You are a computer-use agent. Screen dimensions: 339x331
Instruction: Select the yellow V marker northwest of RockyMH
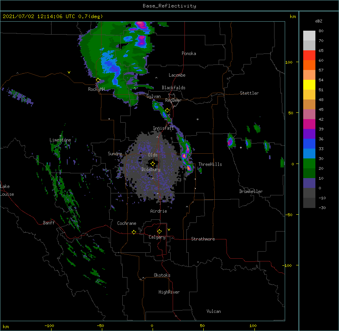pos(69,72)
